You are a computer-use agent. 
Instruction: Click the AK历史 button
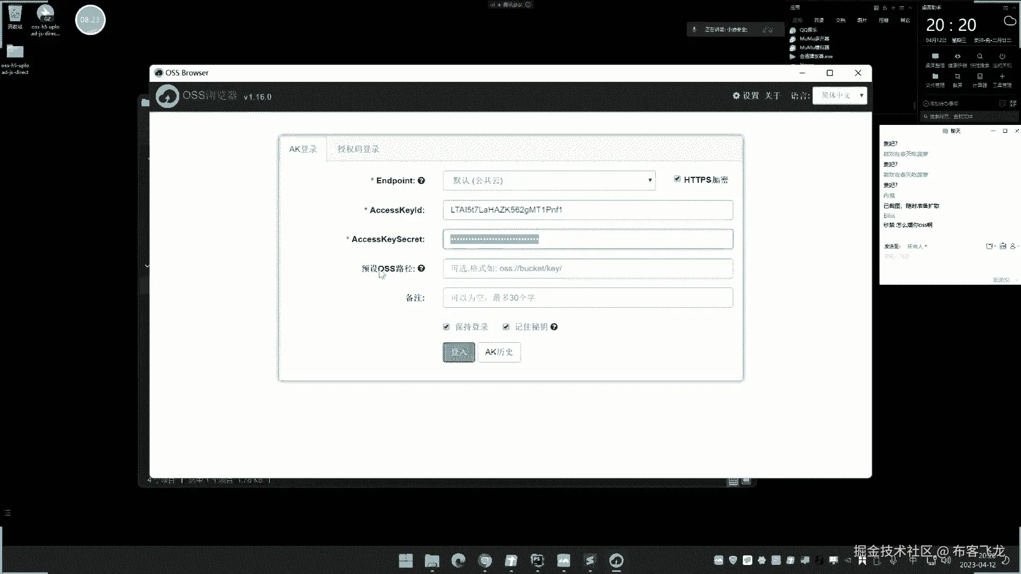(499, 352)
